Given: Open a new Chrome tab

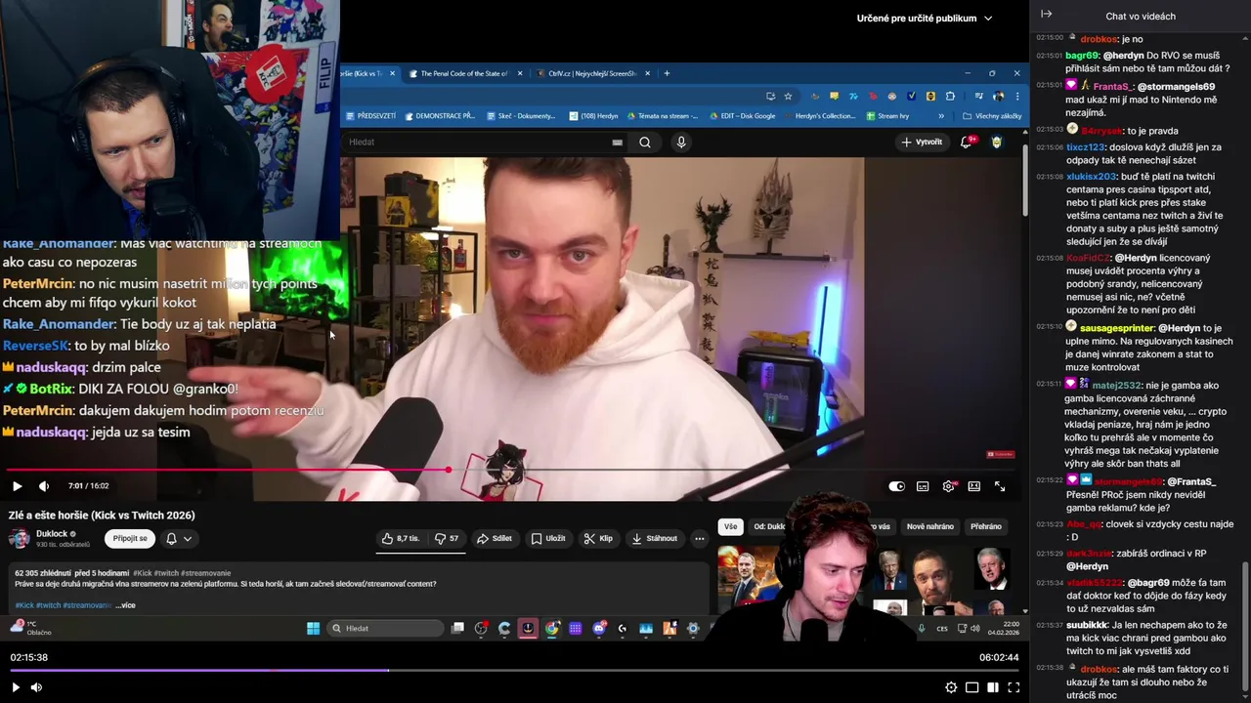Looking at the screenshot, I should (667, 73).
